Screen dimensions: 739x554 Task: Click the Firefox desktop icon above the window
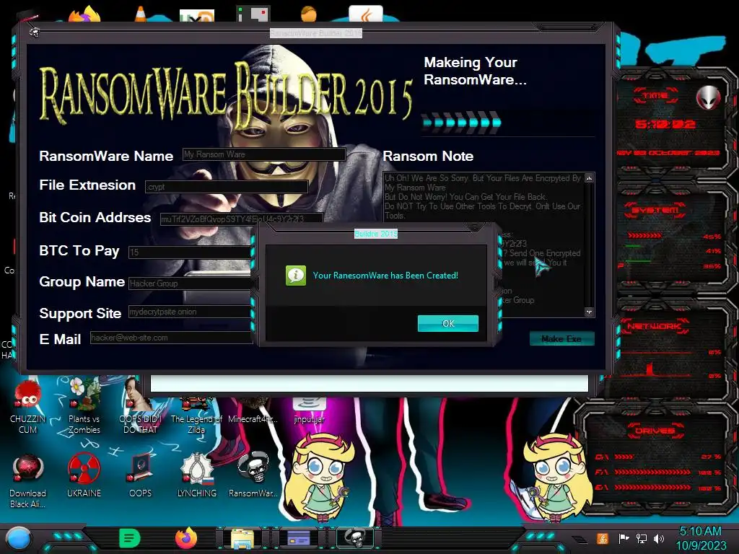coord(85,14)
